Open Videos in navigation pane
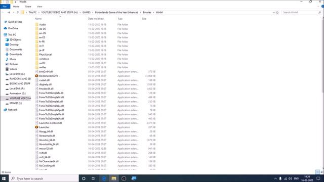 pos(13,69)
